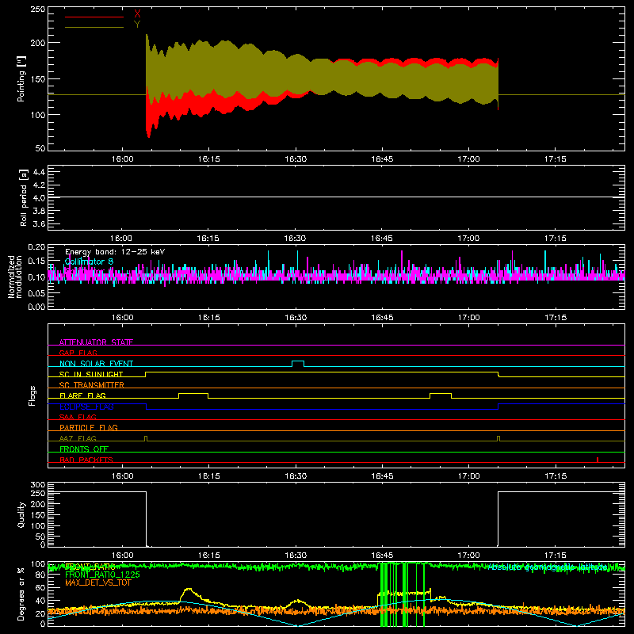Click the FRONT_RATIO_1225 legend entry
The height and width of the screenshot is (634, 634).
[x=102, y=575]
